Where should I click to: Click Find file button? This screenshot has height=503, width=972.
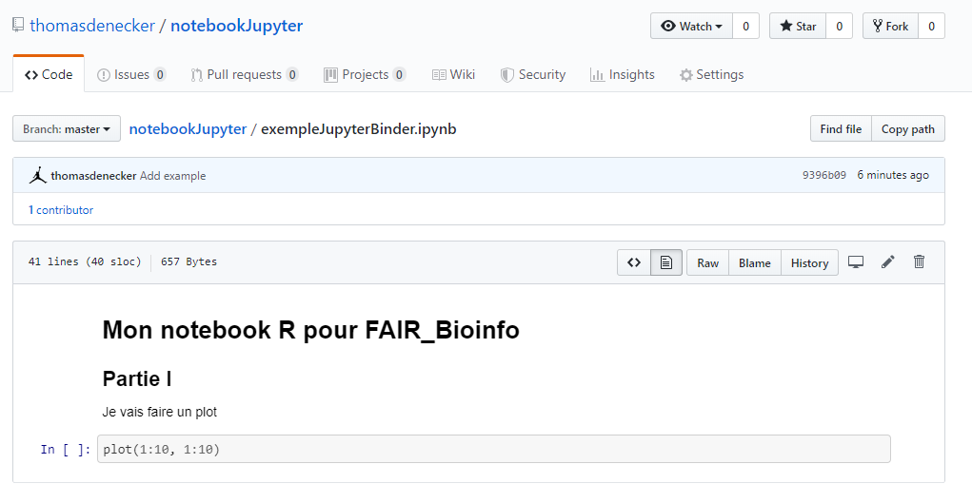(x=841, y=129)
